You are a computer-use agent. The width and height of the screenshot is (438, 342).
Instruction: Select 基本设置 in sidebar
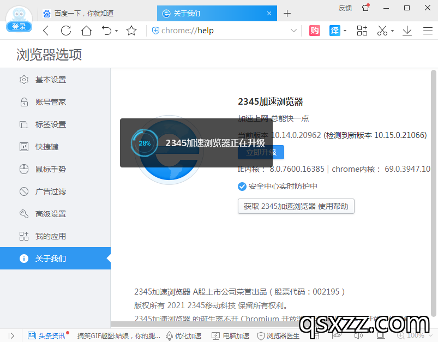[55, 80]
